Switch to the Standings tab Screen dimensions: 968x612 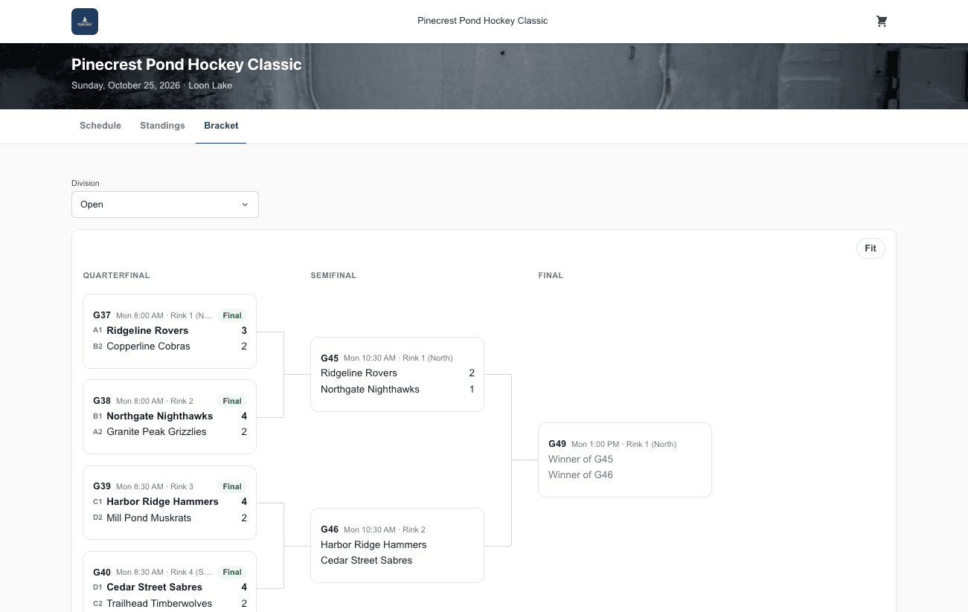pyautogui.click(x=162, y=126)
